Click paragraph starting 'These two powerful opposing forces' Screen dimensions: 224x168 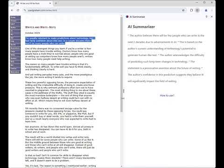coord(60,93)
